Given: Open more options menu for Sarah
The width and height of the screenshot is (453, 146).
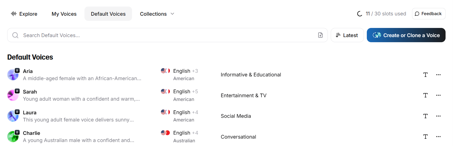Looking at the screenshot, I should pos(438,95).
